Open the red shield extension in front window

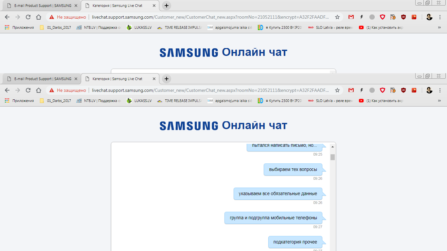pos(383,90)
